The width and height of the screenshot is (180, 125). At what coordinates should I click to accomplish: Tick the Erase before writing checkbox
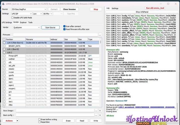39,119
